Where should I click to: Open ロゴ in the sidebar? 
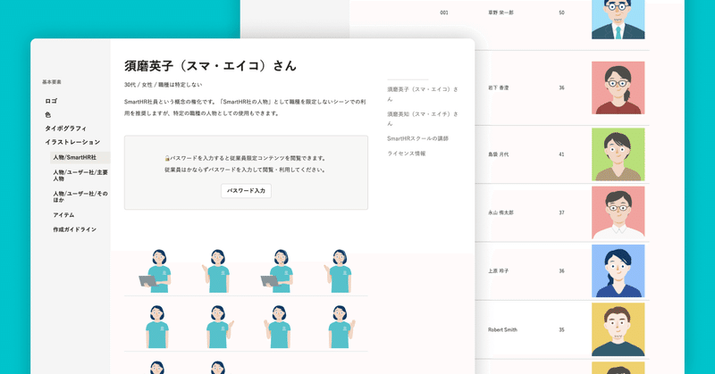pyautogui.click(x=51, y=101)
